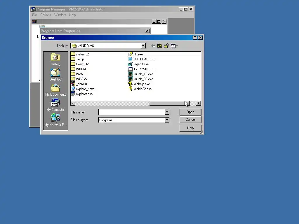The height and width of the screenshot is (224, 299).
Task: Select the twain_32 folder
Action: [x=80, y=64]
